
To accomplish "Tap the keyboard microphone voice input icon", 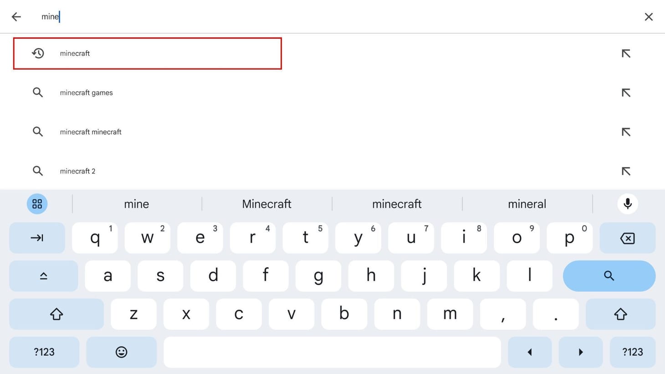I will click(627, 204).
